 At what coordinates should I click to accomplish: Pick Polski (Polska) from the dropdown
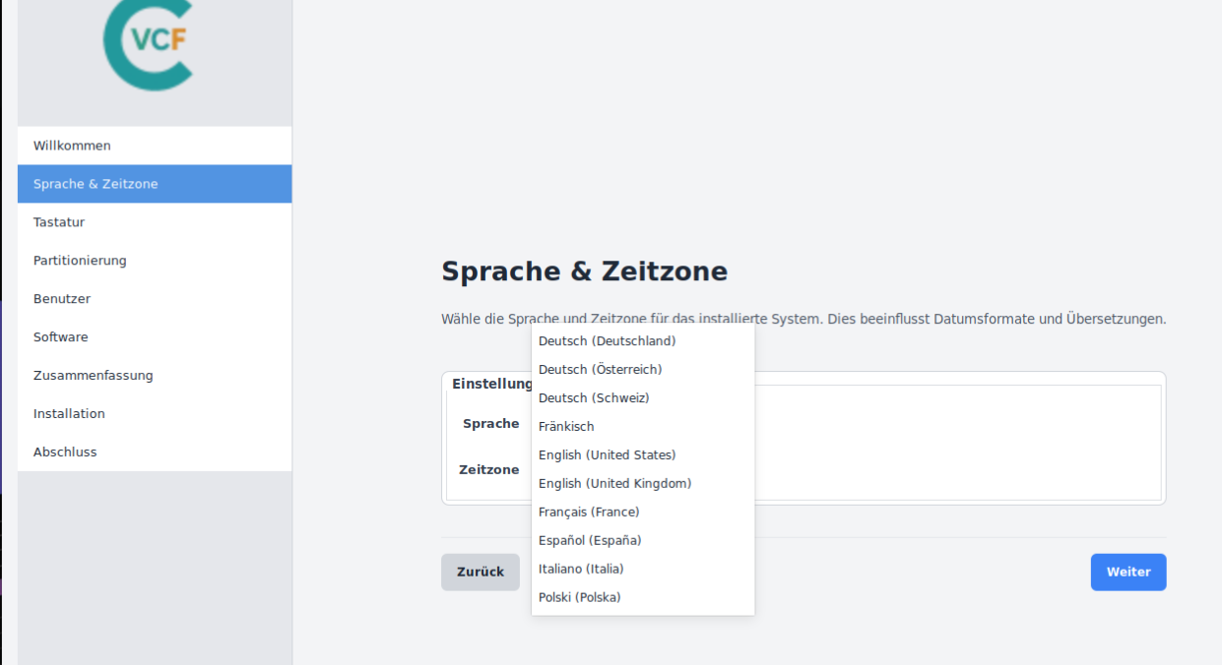point(579,598)
